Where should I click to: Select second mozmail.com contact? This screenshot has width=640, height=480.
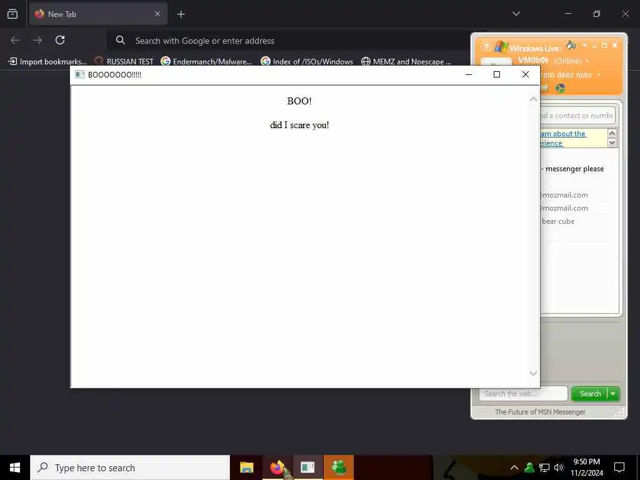pos(565,208)
